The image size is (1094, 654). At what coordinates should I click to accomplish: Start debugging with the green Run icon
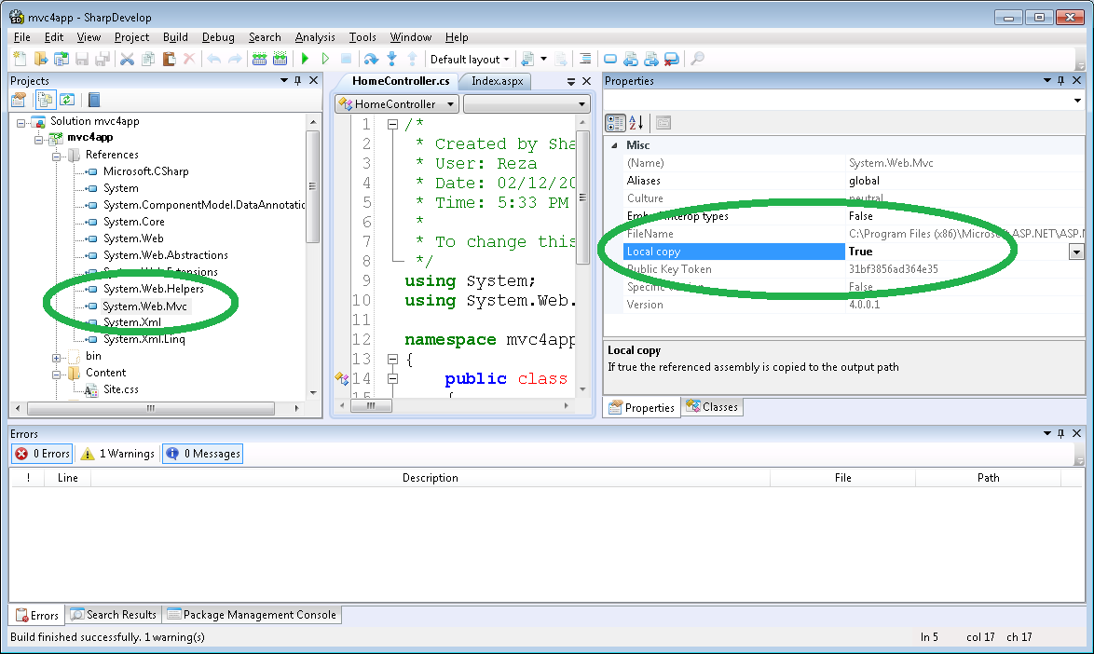(304, 59)
